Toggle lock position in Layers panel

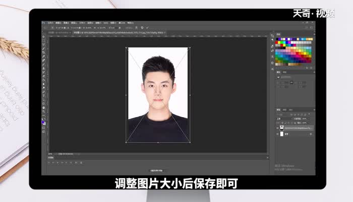[x=288, y=123]
